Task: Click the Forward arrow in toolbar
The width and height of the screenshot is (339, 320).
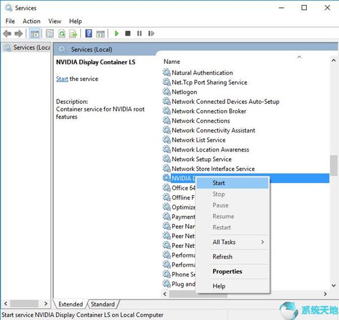Action: click(19, 34)
